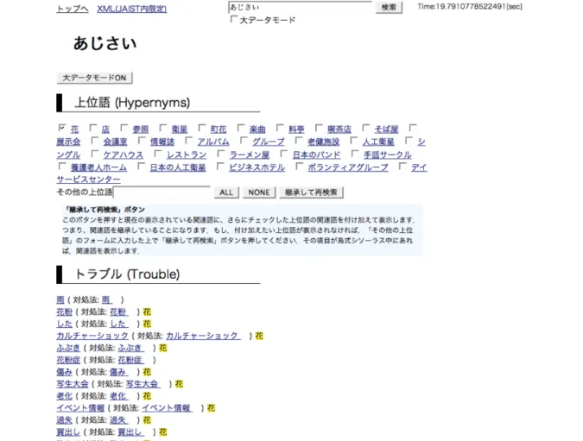This screenshot has width=583, height=441.
Task: Open the 日本のバンド link
Action: (316, 155)
